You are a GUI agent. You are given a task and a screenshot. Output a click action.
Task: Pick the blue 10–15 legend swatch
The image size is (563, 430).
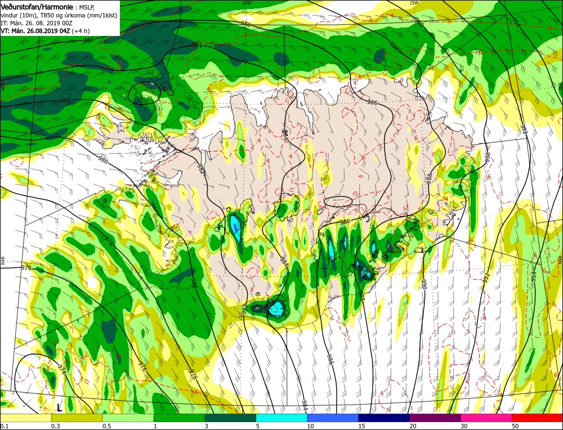point(333,418)
